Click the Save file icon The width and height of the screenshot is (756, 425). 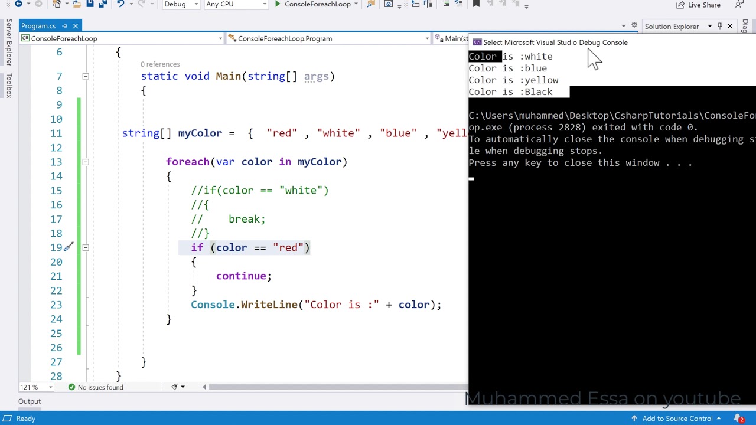click(90, 4)
